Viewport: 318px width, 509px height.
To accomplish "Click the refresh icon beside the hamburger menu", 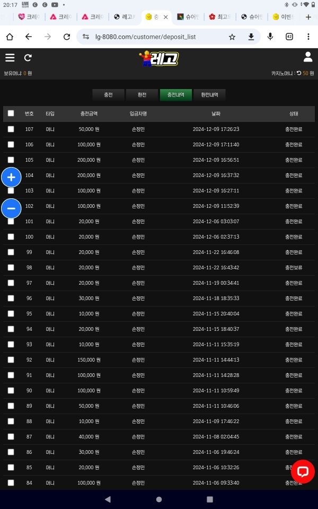I will coord(28,58).
